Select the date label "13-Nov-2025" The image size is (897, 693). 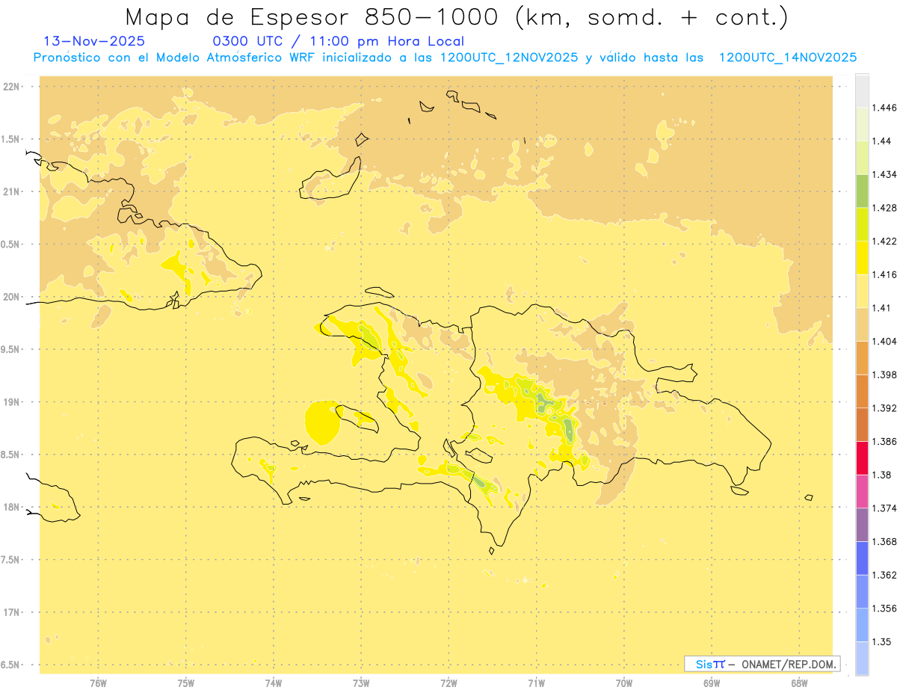94,42
